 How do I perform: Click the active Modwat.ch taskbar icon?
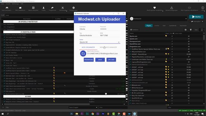coord(135,114)
